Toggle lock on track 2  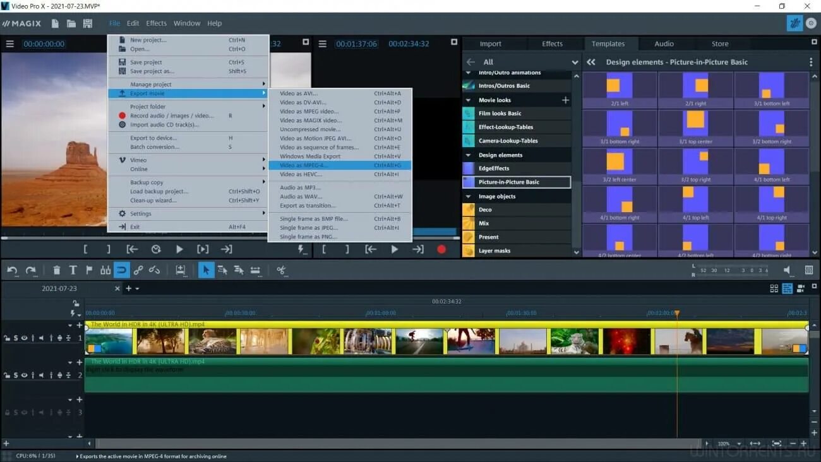click(x=7, y=375)
